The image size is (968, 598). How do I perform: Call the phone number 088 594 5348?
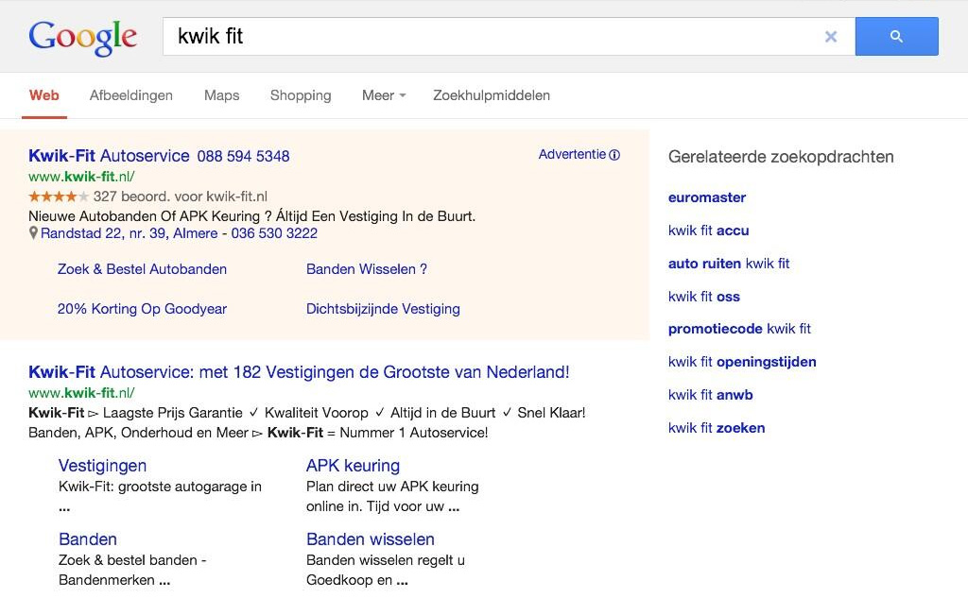pos(243,156)
